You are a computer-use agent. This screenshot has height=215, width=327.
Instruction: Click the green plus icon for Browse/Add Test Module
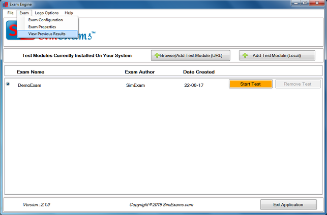click(157, 55)
